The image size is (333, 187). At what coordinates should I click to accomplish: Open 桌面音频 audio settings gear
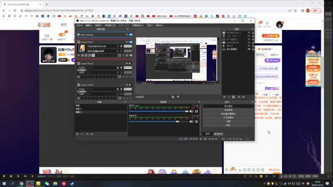click(x=196, y=121)
